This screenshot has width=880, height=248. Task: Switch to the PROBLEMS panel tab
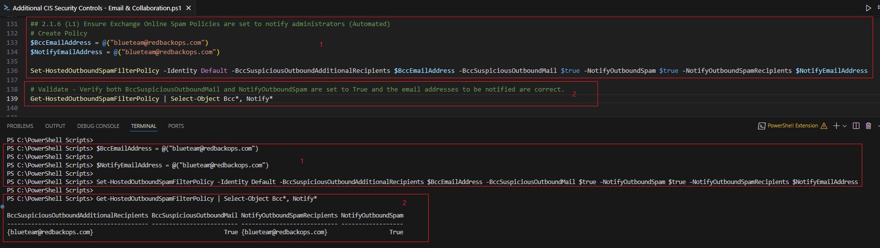(20, 126)
